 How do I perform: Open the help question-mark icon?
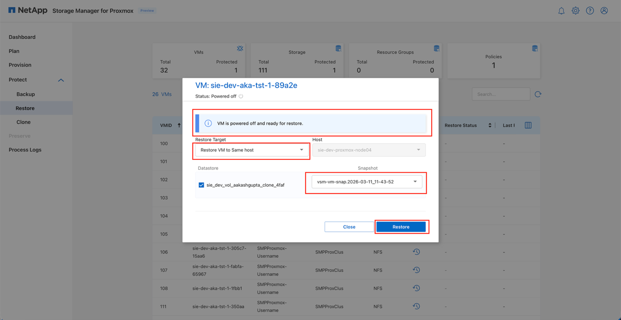click(590, 10)
